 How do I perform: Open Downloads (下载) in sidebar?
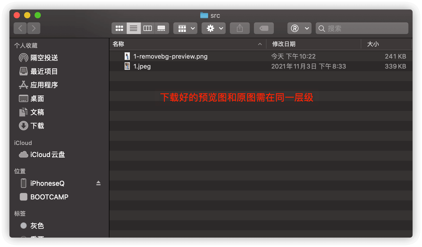37,126
